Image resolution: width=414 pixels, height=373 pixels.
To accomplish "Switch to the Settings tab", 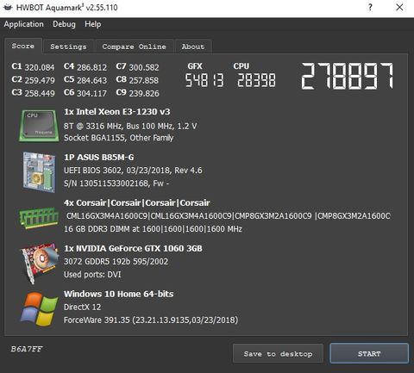I will [68, 47].
